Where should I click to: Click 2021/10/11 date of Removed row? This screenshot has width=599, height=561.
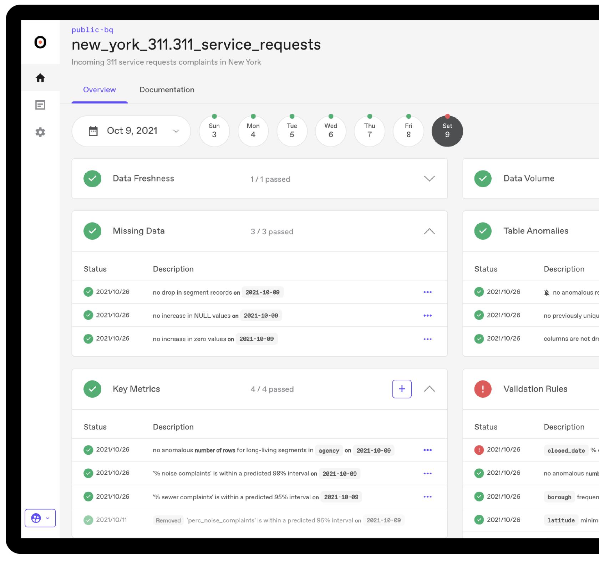pyautogui.click(x=111, y=520)
